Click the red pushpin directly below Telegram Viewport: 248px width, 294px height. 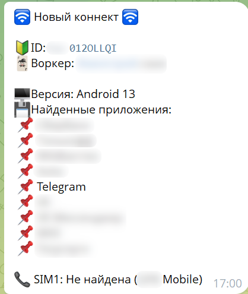tap(26, 202)
